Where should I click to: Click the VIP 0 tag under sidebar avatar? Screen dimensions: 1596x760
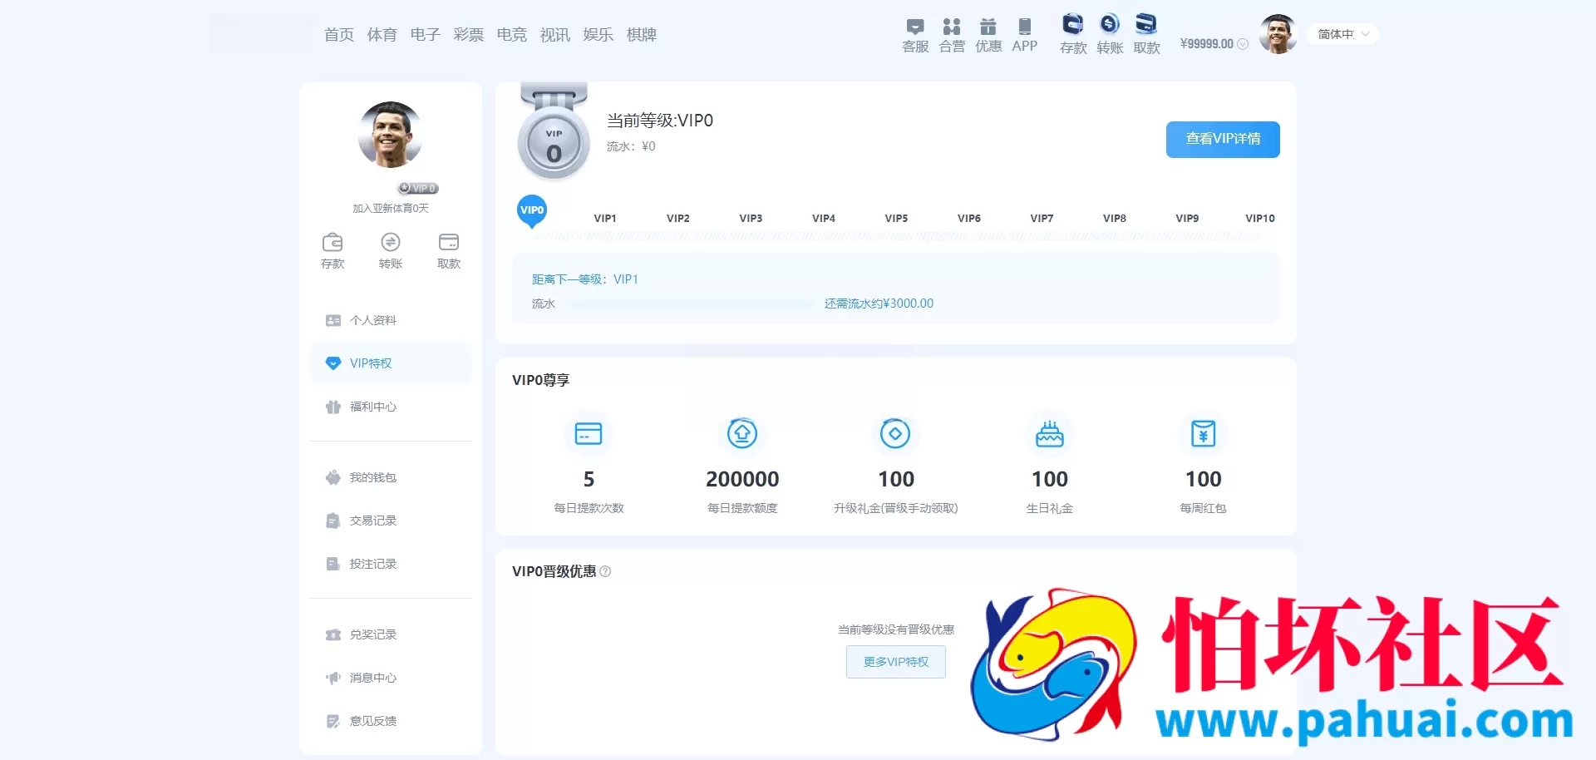tap(418, 189)
